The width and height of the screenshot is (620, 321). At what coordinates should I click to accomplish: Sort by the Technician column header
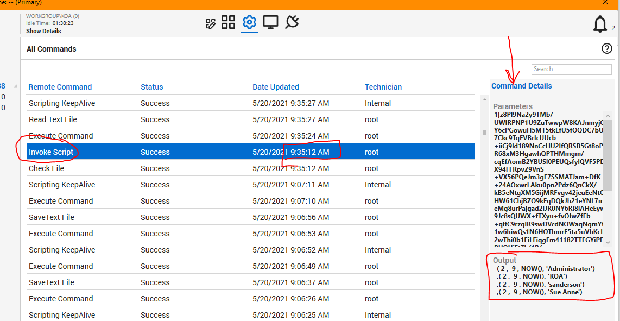[383, 87]
